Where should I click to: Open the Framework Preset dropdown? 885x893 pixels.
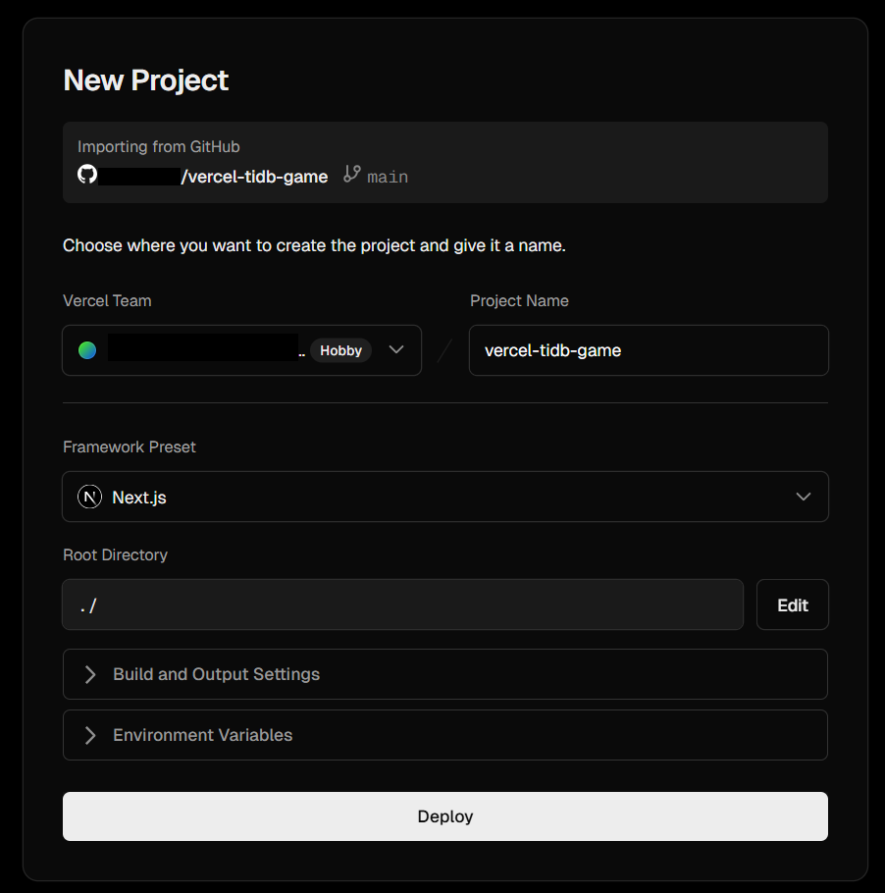[445, 497]
